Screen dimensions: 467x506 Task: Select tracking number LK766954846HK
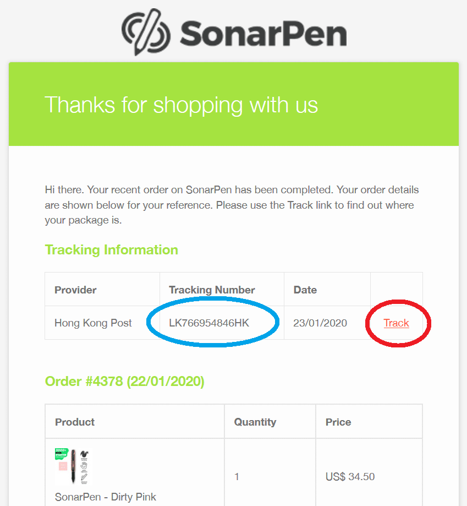[x=209, y=323]
